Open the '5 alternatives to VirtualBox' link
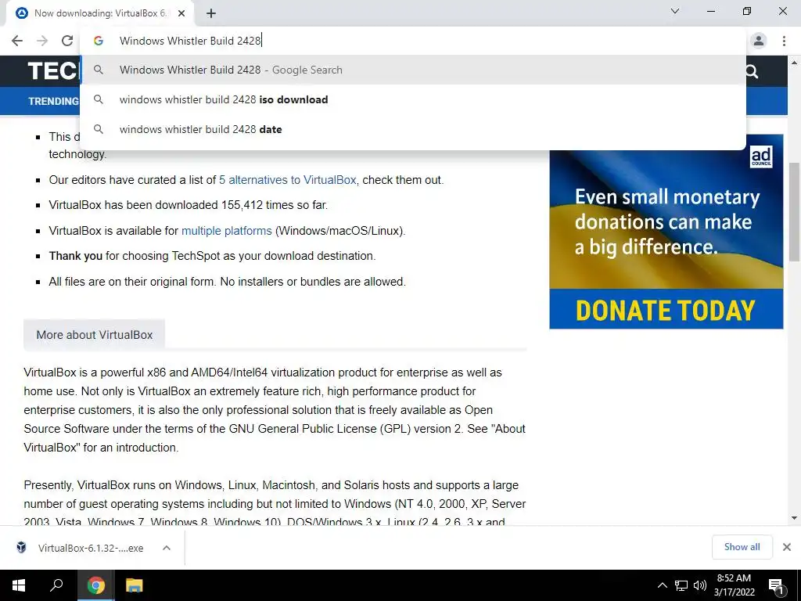This screenshot has width=801, height=601. pos(288,180)
